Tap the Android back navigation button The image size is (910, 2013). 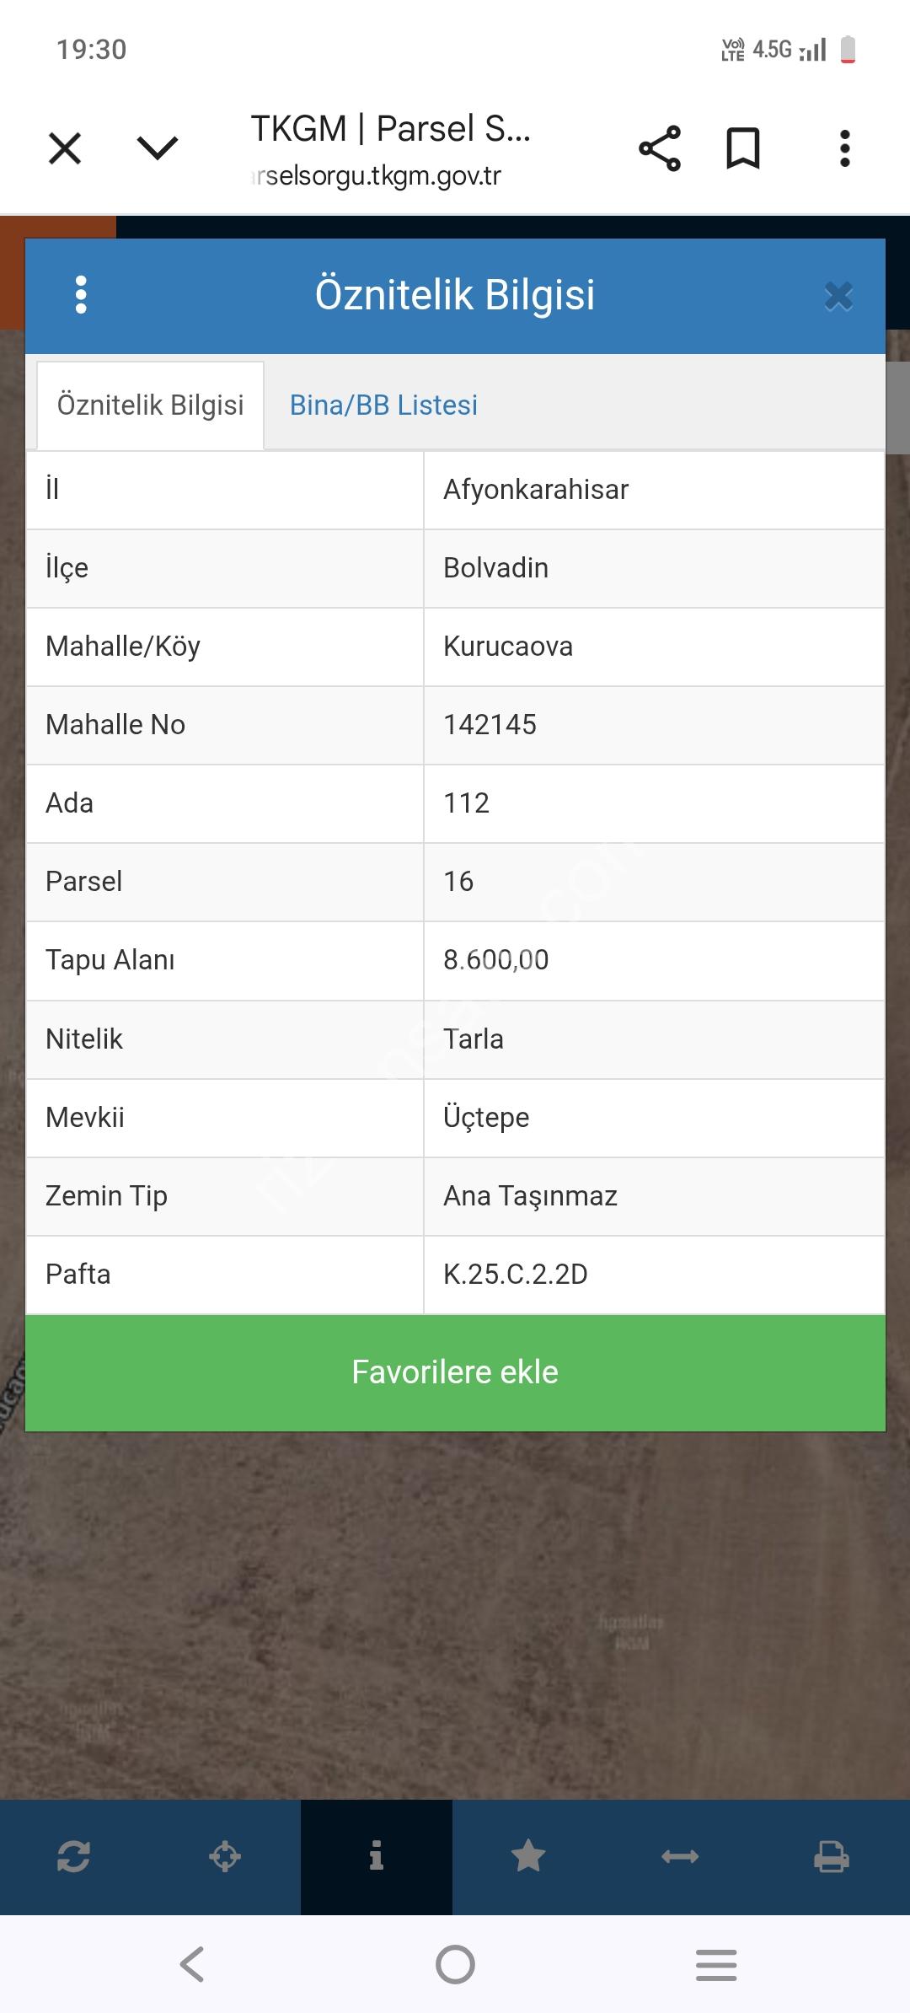192,1964
